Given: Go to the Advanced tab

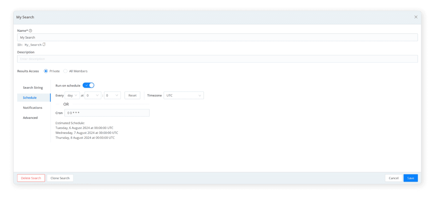Looking at the screenshot, I should (x=30, y=118).
